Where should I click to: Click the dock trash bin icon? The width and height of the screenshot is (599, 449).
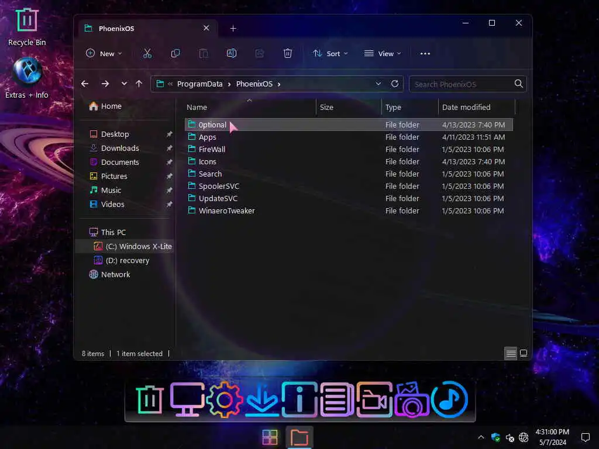click(x=150, y=400)
